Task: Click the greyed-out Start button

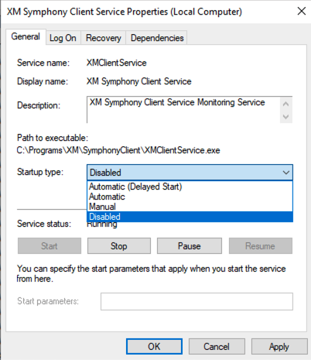Action: [x=50, y=246]
